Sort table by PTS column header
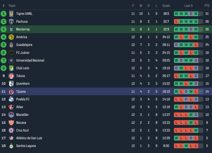This screenshot has width=212, height=153. 207,6
